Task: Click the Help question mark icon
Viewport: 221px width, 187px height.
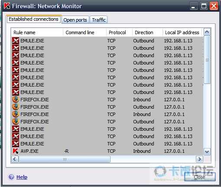Action: click(x=11, y=177)
